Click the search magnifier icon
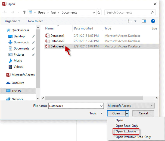The width and height of the screenshot is (165, 141). 152,12
